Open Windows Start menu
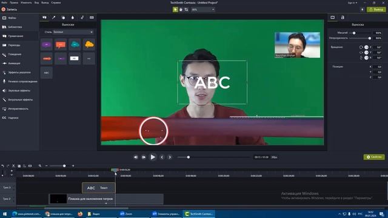The image size is (388, 218). 5,214
